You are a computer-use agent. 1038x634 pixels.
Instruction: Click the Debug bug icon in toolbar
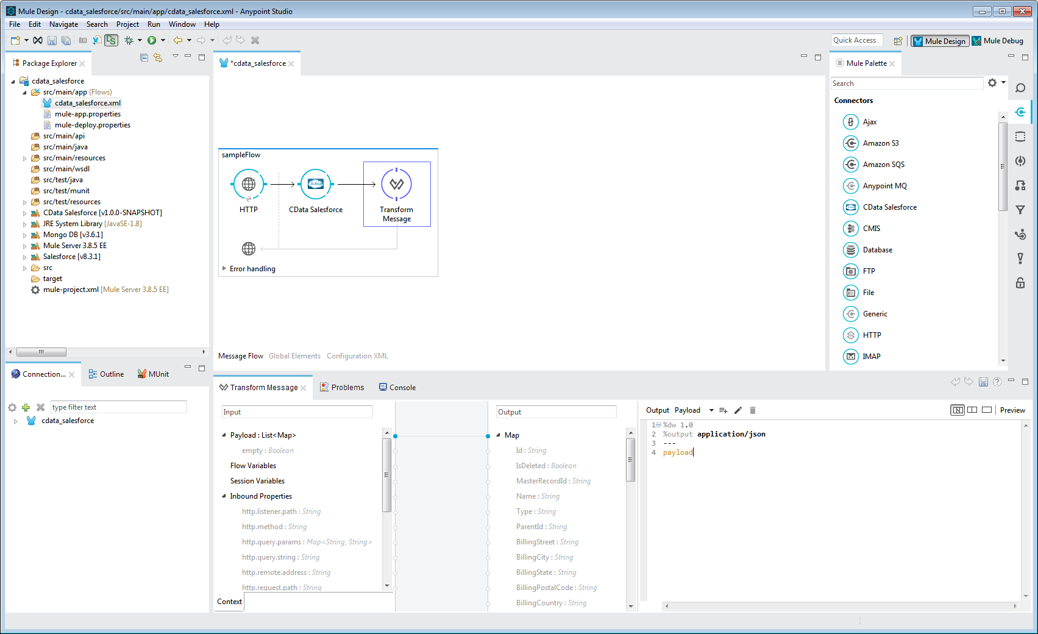[129, 40]
